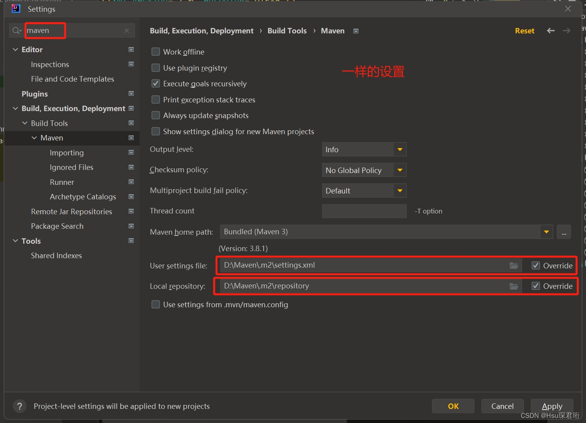Image resolution: width=586 pixels, height=423 pixels.
Task: Open the help question mark icon
Action: [20, 406]
